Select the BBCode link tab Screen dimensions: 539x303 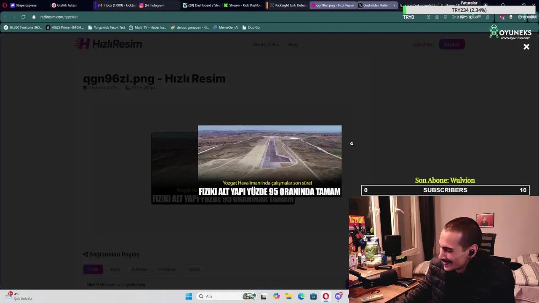pos(139,269)
